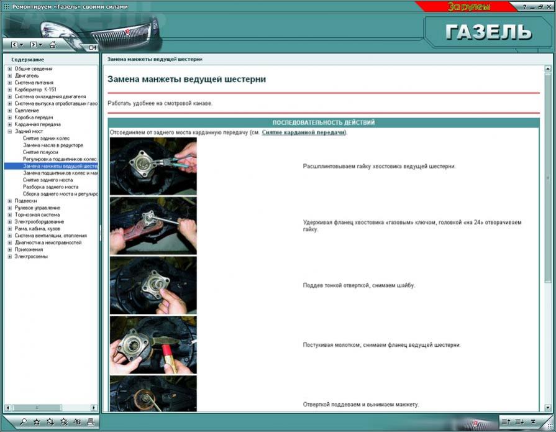This screenshot has width=556, height=432.
Task: Open the Снятие полуоси topic
Action: point(40,152)
